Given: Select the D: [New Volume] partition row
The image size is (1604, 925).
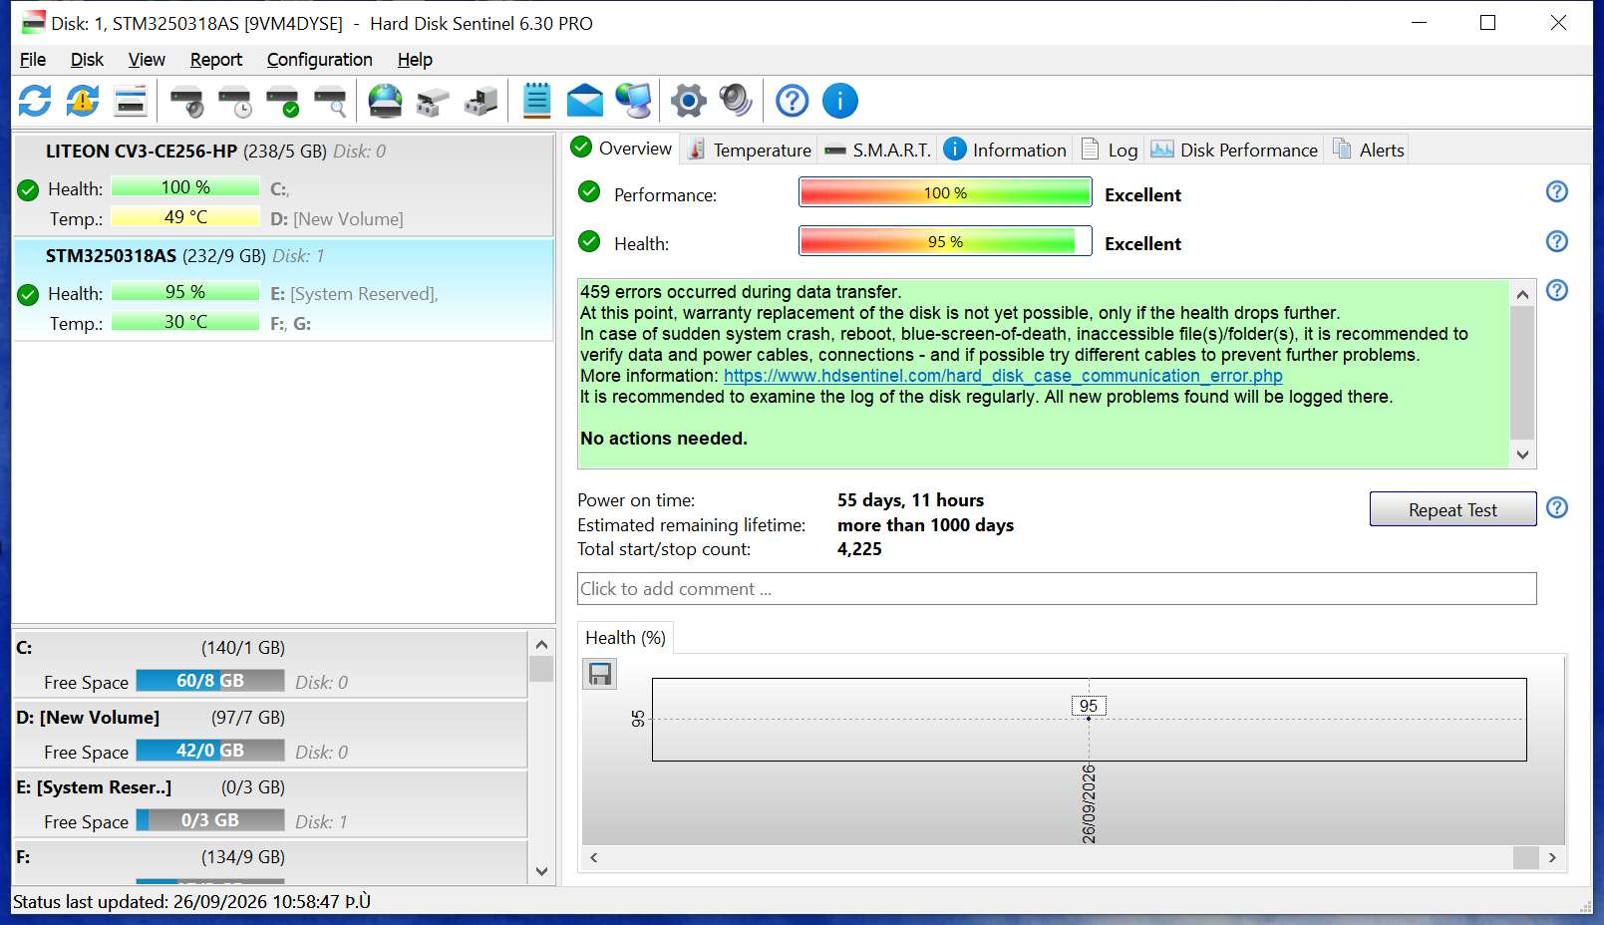Looking at the screenshot, I should point(269,735).
